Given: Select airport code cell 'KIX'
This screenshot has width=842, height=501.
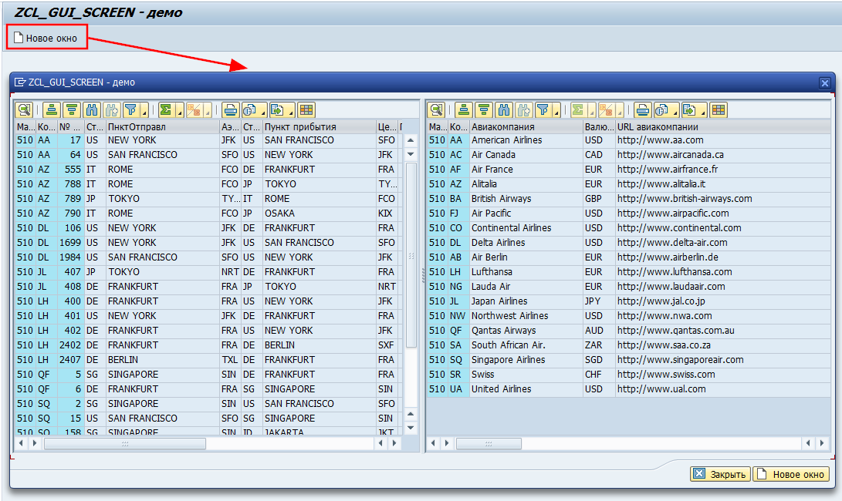Looking at the screenshot, I should point(387,214).
